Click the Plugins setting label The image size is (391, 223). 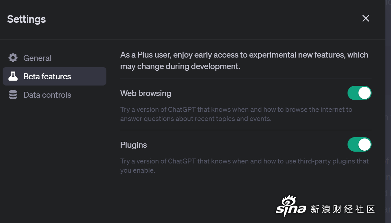[133, 145]
